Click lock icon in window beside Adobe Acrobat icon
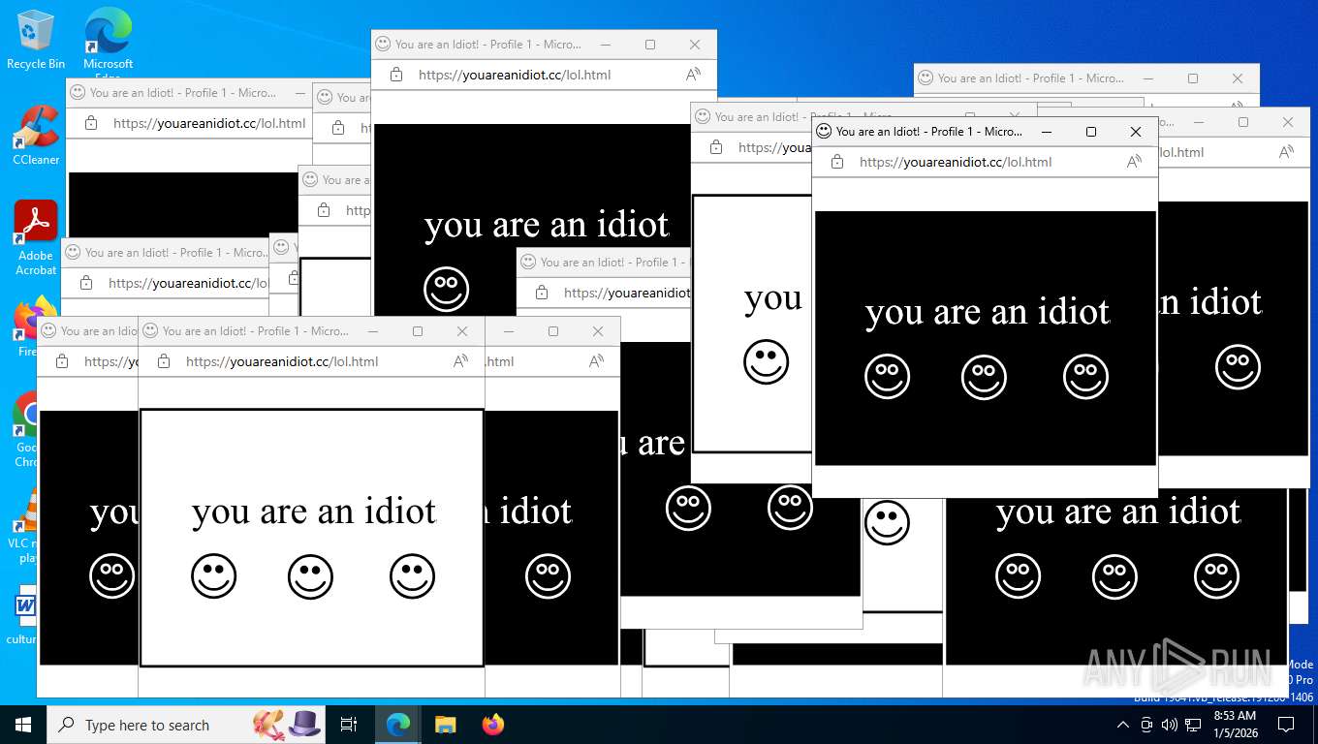The image size is (1318, 744). 86,283
